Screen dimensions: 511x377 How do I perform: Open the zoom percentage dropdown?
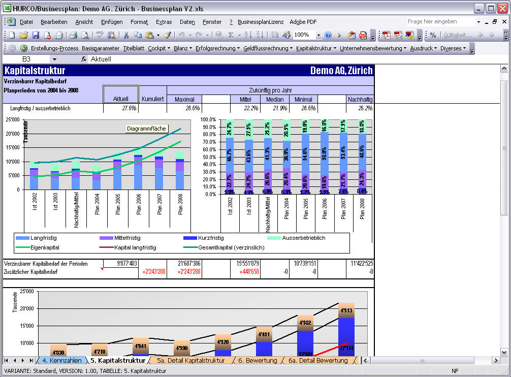[318, 35]
